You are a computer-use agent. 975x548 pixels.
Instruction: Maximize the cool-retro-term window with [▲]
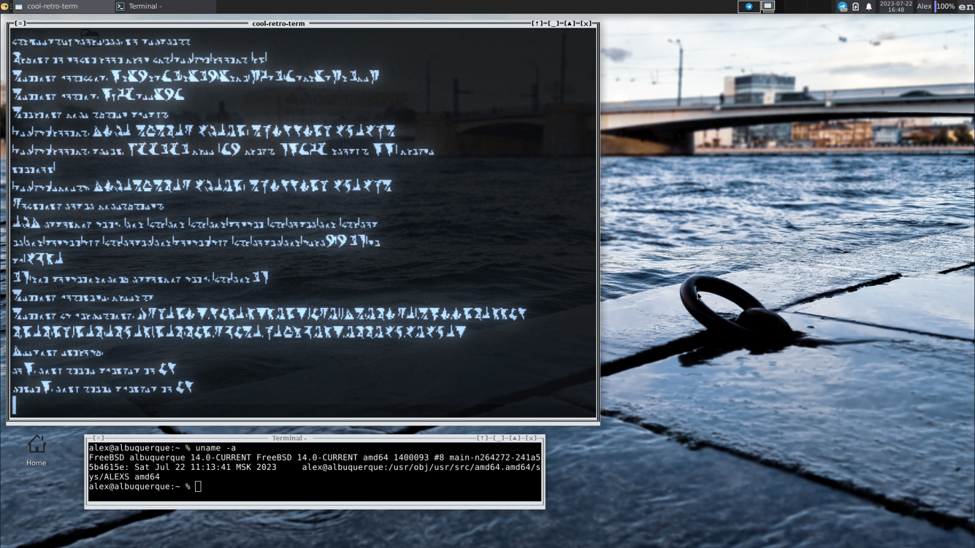point(569,23)
